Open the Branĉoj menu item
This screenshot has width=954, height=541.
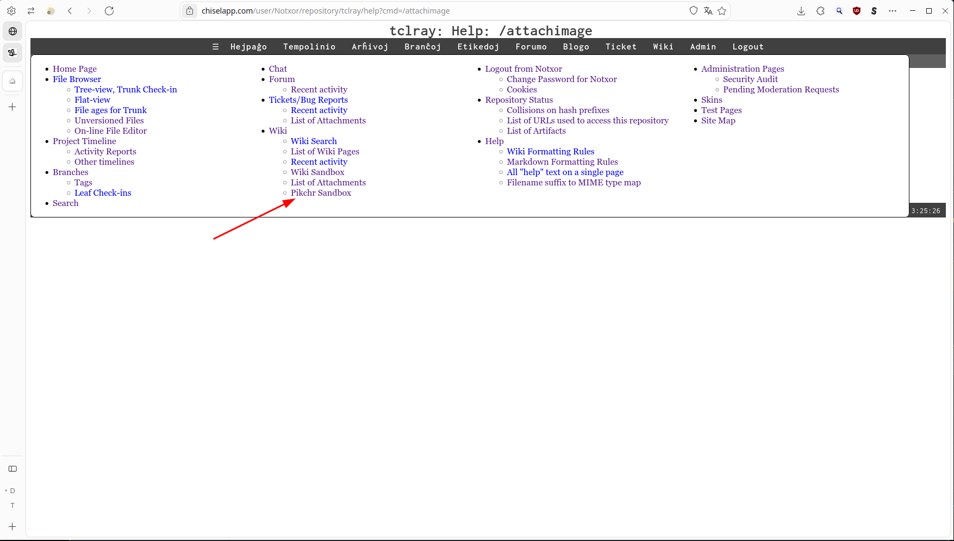[423, 47]
